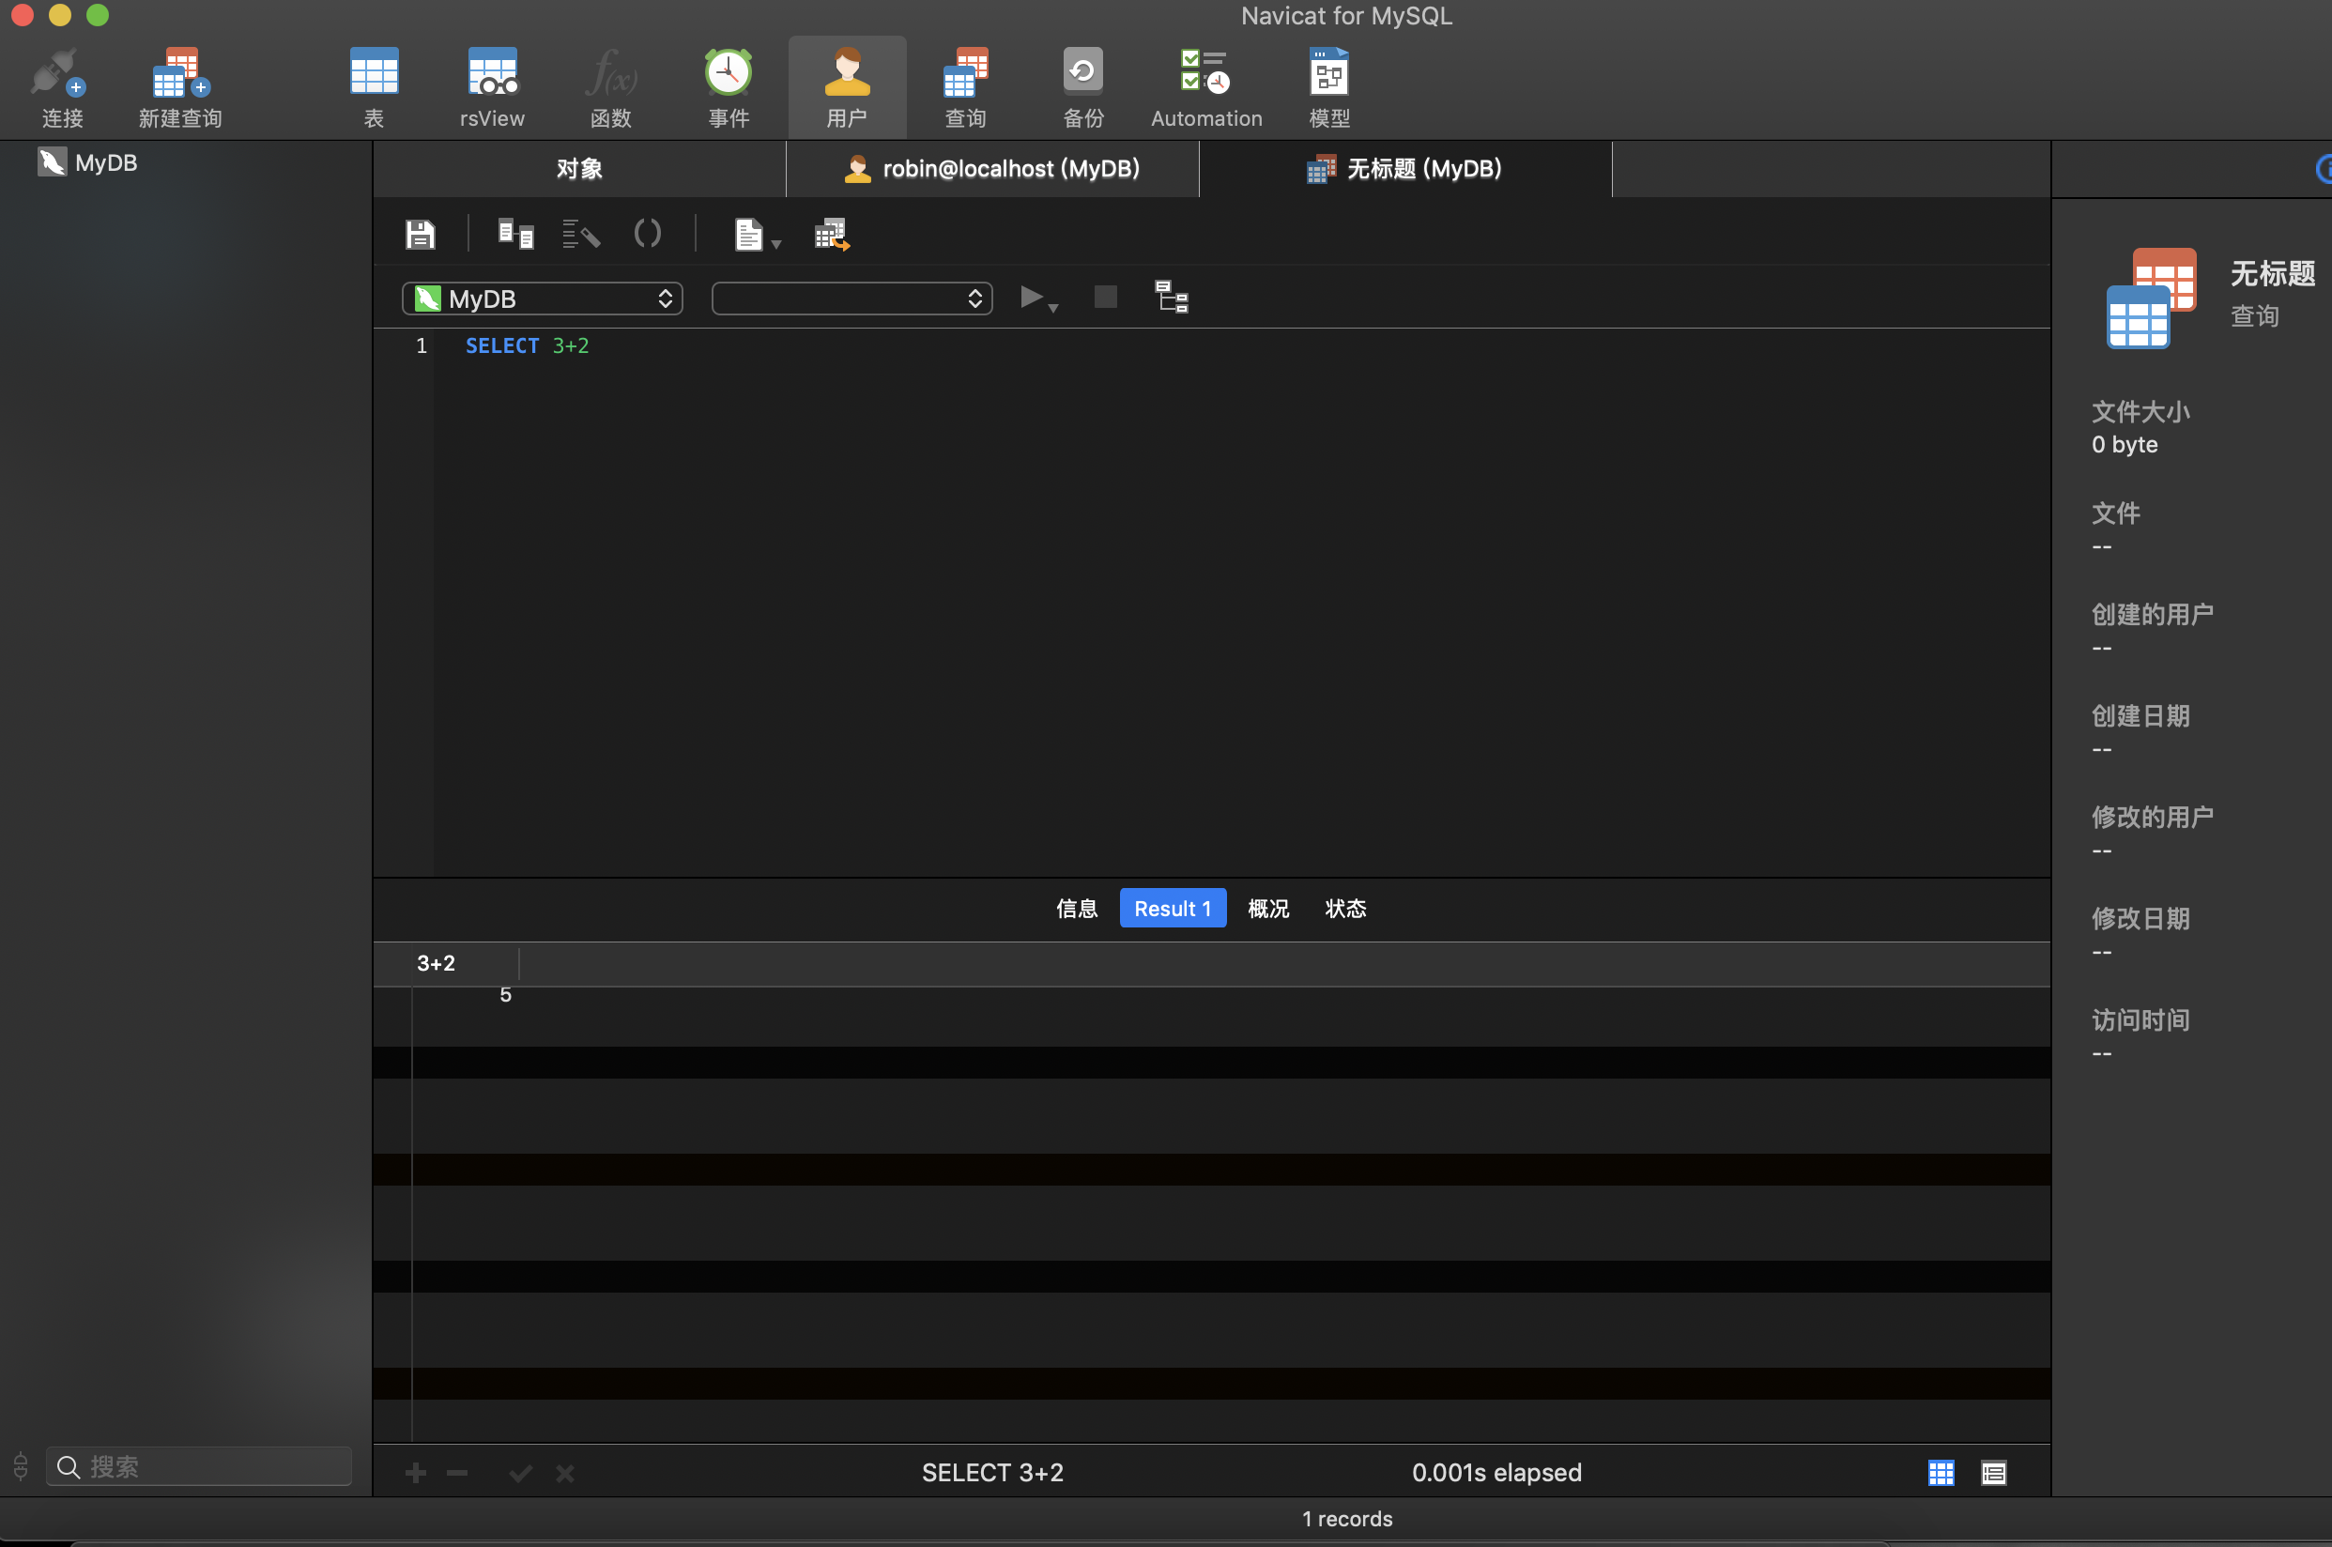Viewport: 2332px width, 1547px height.
Task: Open the 事件 (Event) section
Action: [729, 86]
